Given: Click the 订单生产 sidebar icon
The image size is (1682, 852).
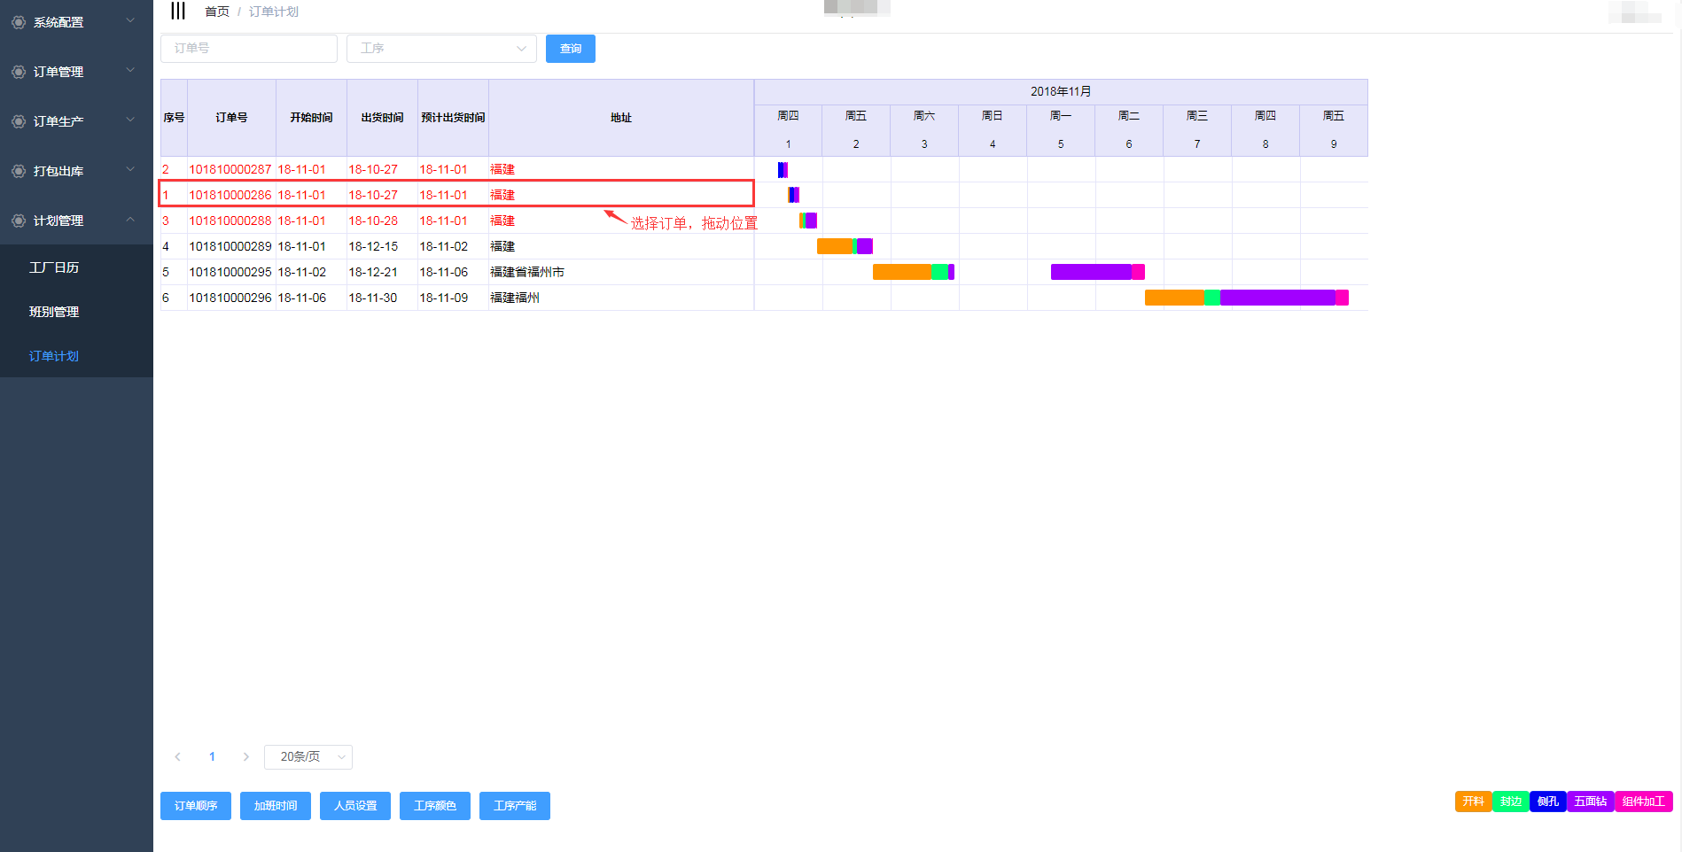Looking at the screenshot, I should point(19,121).
